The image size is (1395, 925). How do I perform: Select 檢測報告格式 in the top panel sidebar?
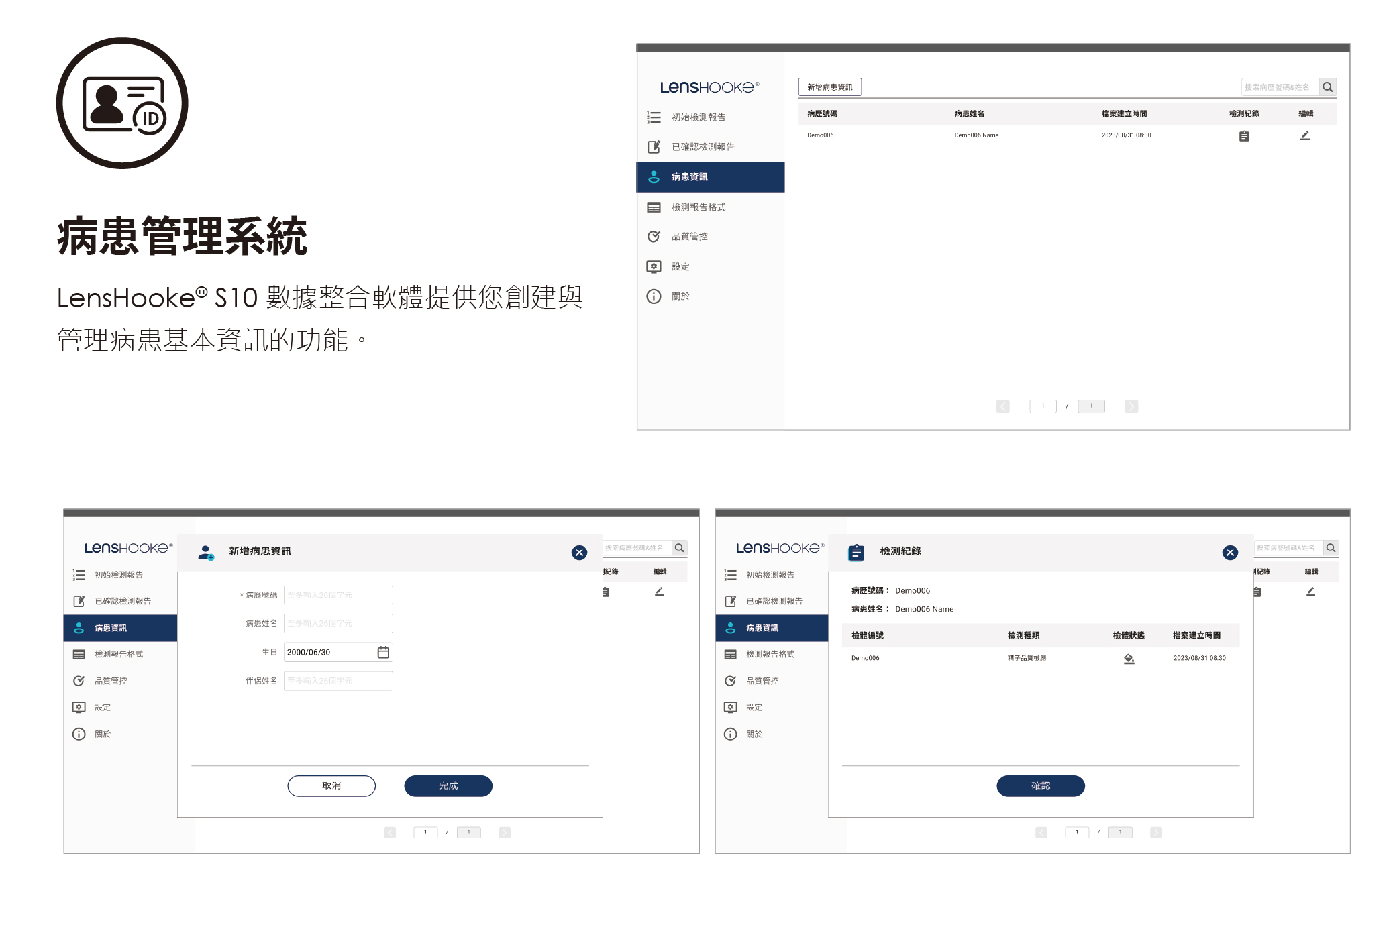point(698,207)
